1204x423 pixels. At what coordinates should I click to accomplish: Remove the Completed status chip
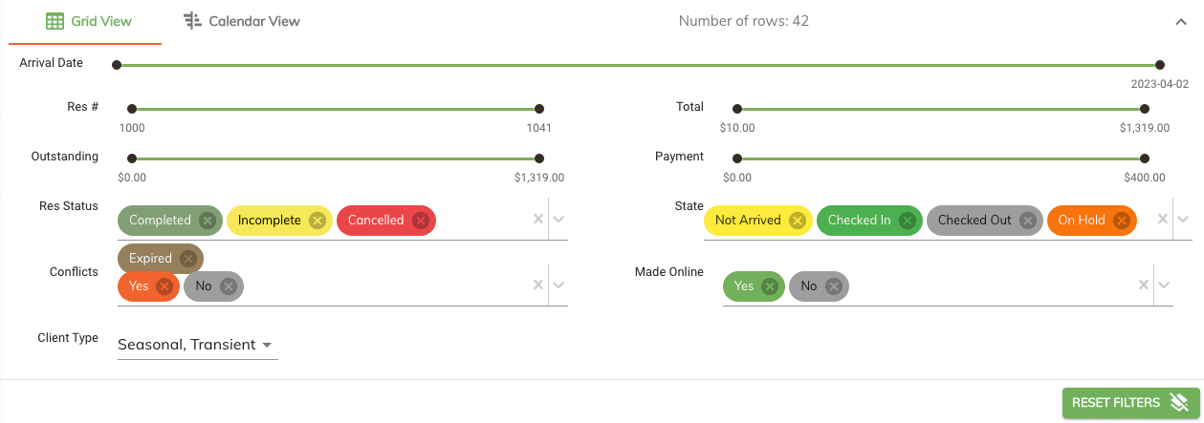[208, 221]
